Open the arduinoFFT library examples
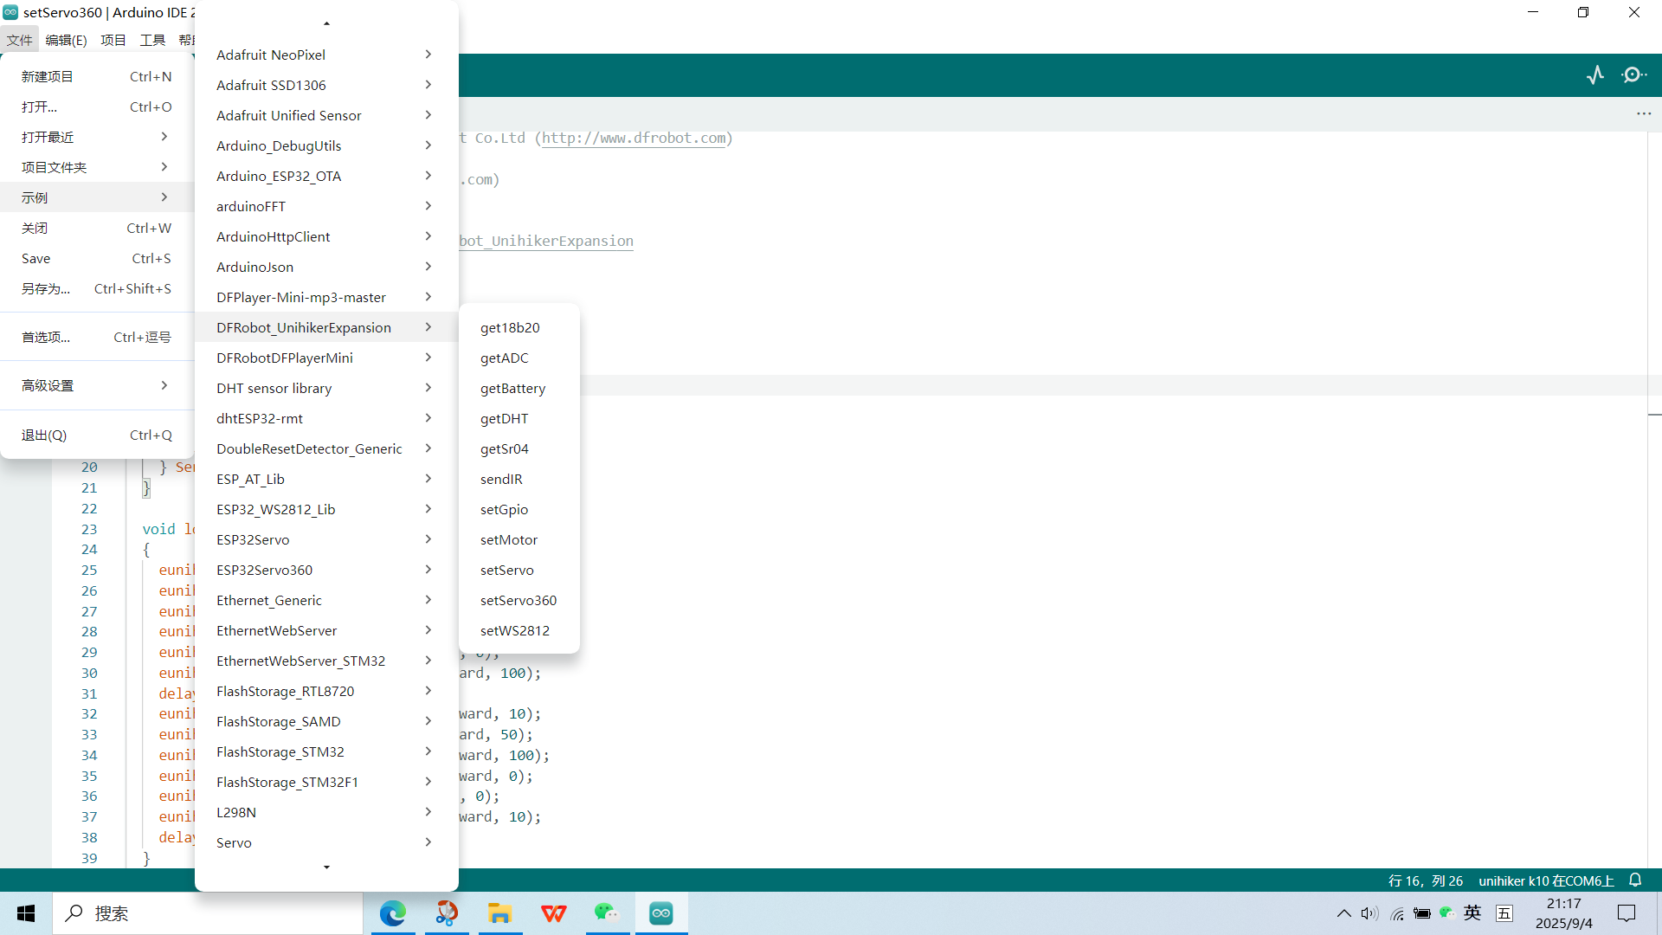Screen dimensions: 1662x935 (326, 206)
